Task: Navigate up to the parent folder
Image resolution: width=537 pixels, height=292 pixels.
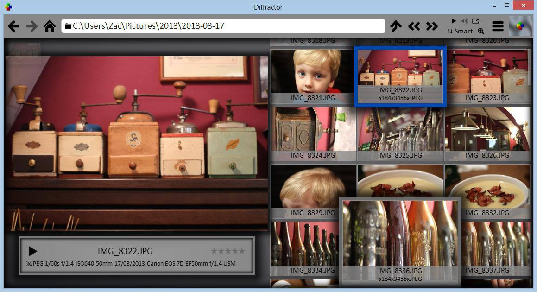Action: pyautogui.click(x=396, y=26)
